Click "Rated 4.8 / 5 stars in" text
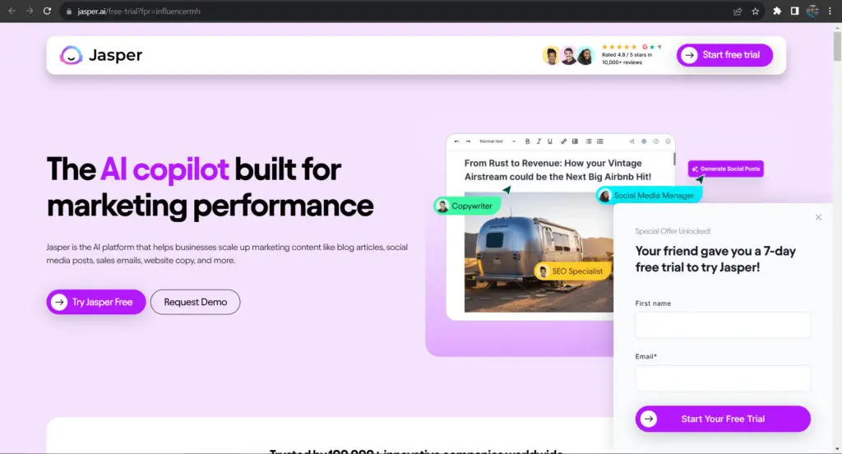Image resolution: width=842 pixels, height=454 pixels. coord(627,55)
